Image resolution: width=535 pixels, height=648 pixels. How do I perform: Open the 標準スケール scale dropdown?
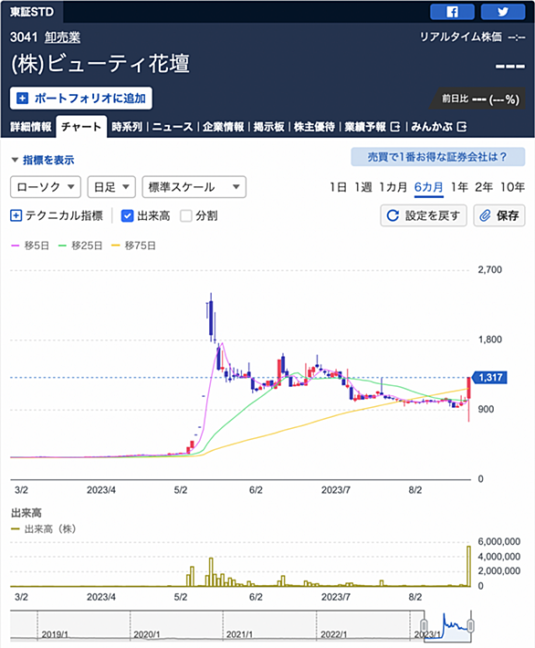(194, 187)
